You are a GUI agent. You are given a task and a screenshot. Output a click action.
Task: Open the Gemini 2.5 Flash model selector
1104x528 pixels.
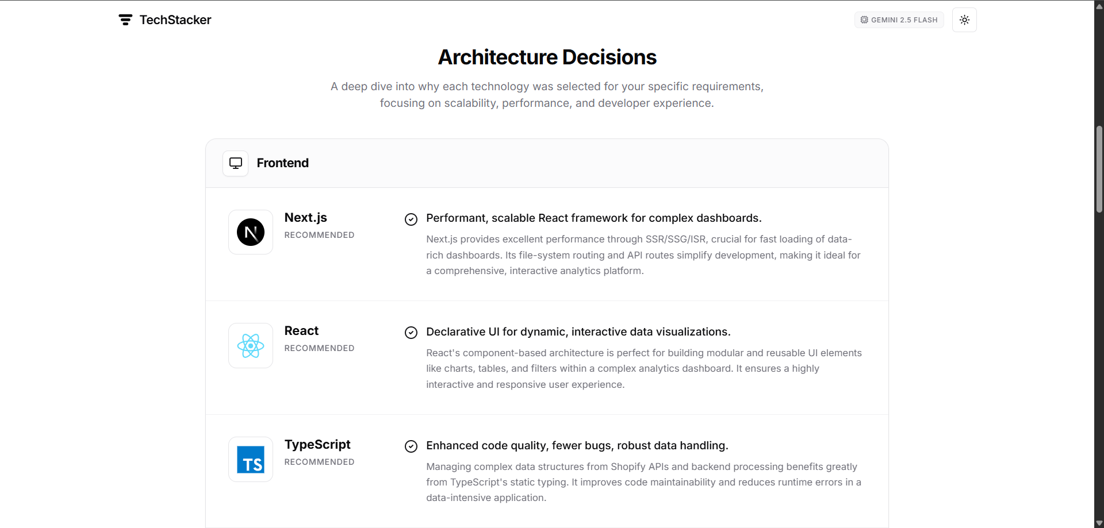899,20
